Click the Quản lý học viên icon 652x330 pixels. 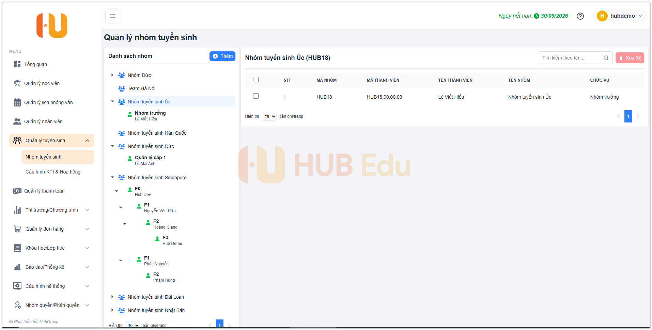point(17,83)
